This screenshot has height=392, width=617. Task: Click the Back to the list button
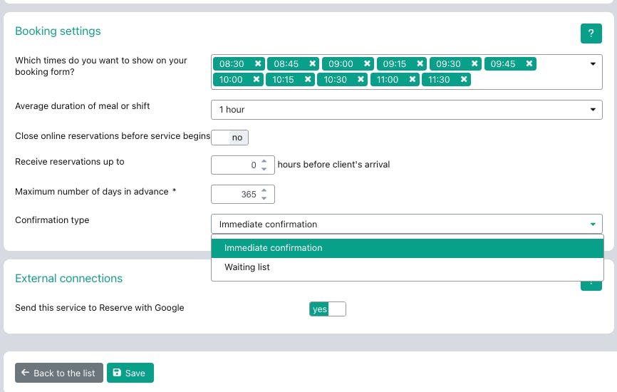(59, 373)
